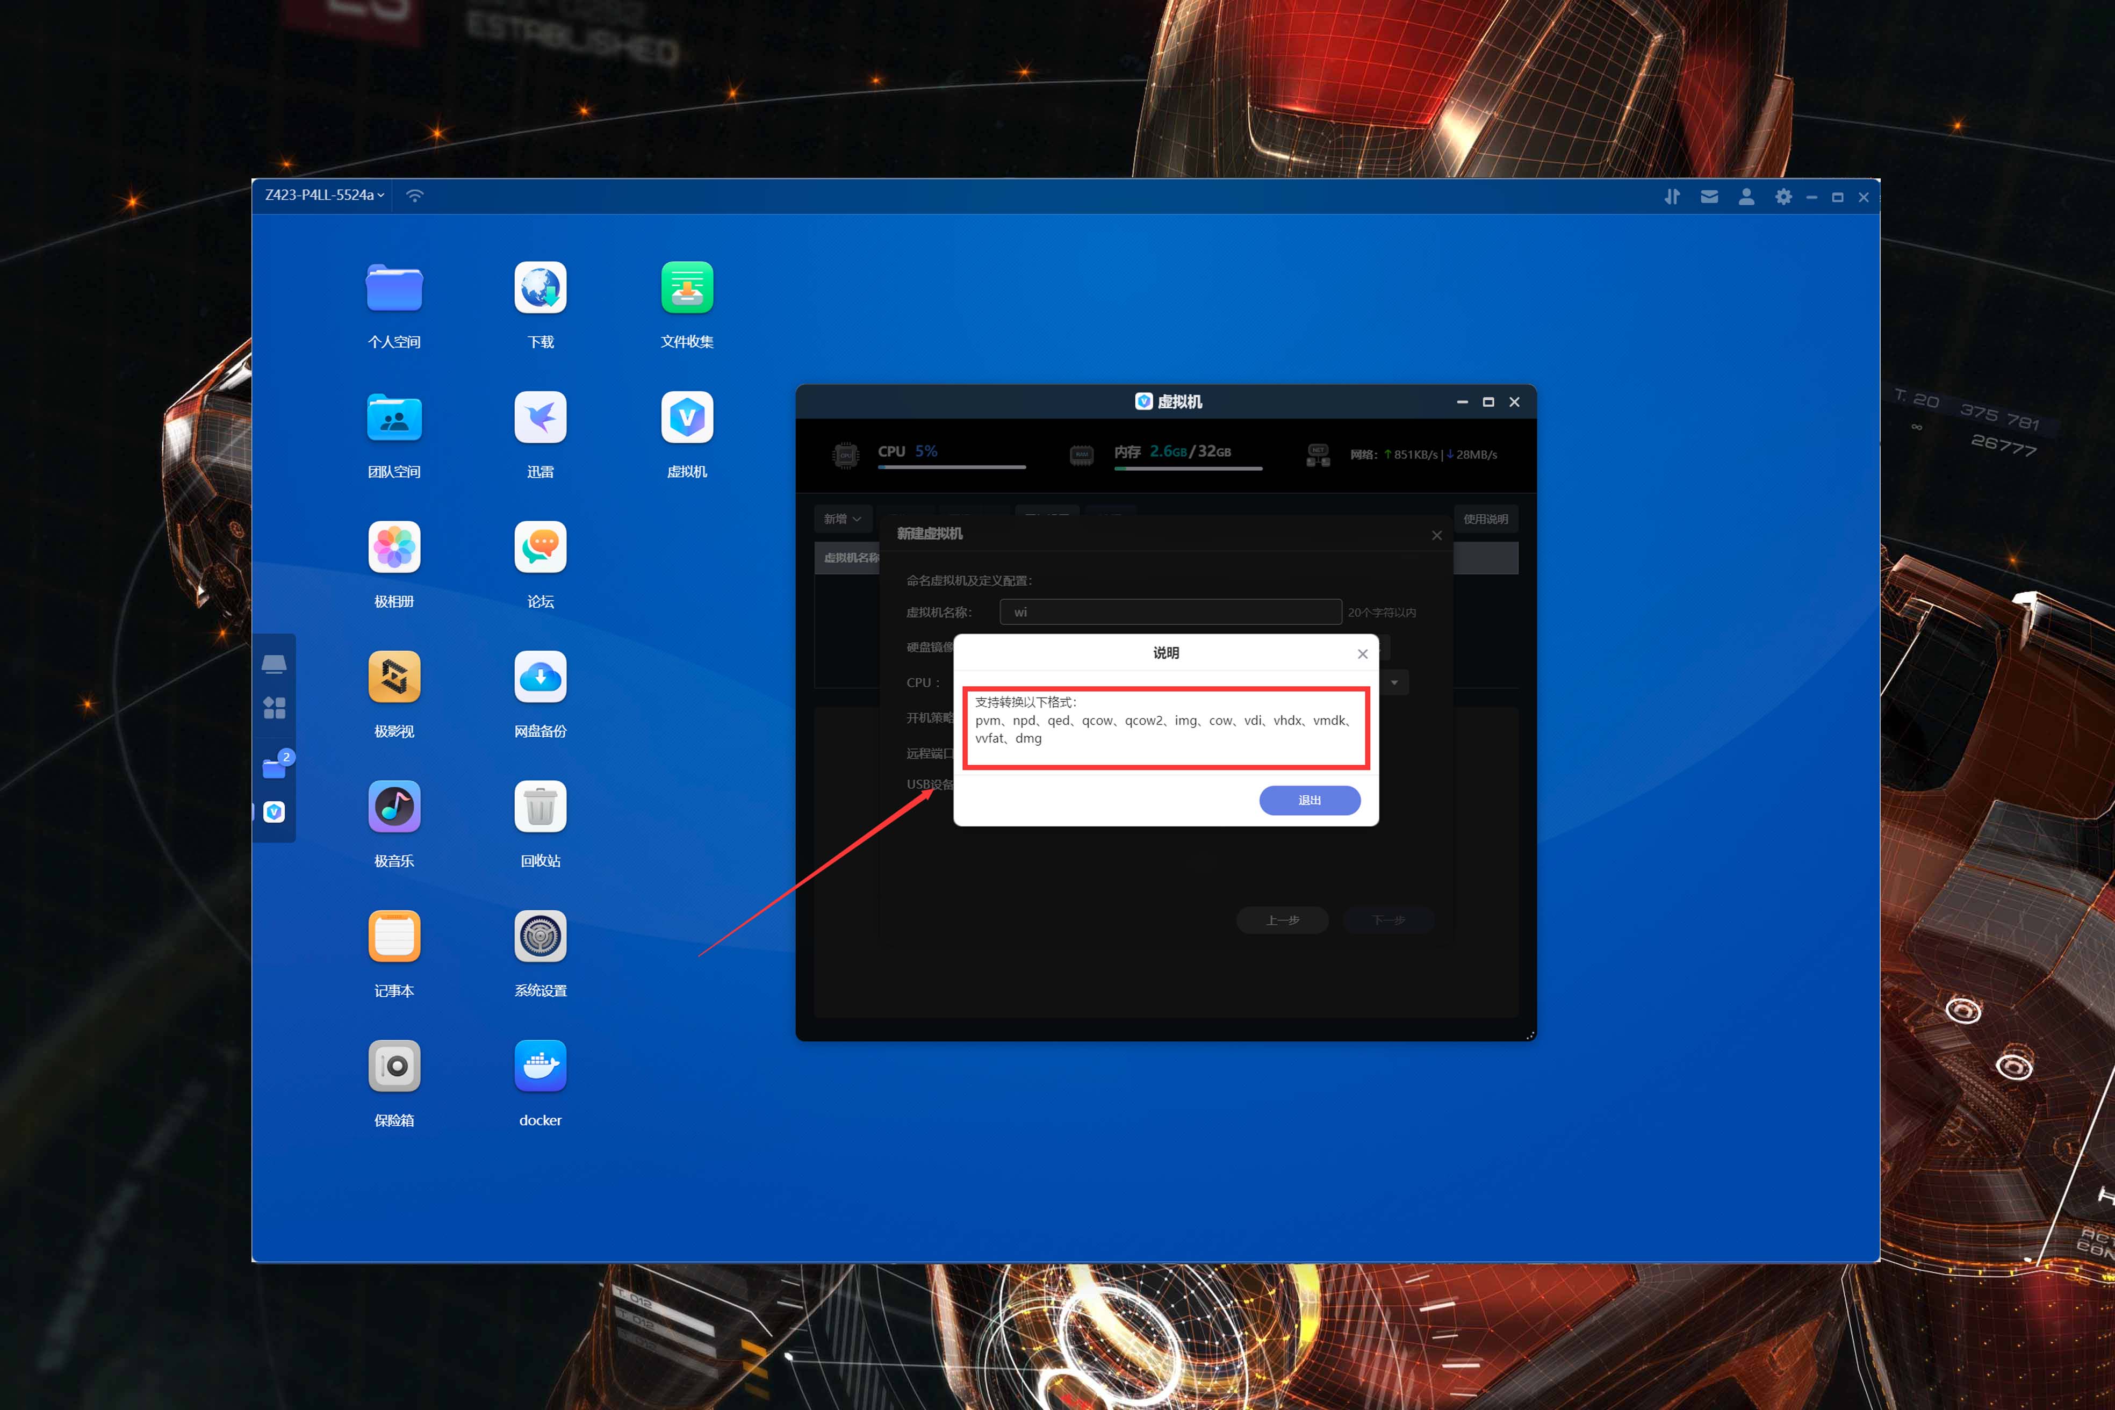The height and width of the screenshot is (1410, 2115).
Task: Launch the 极影视 video app icon
Action: coord(394,676)
